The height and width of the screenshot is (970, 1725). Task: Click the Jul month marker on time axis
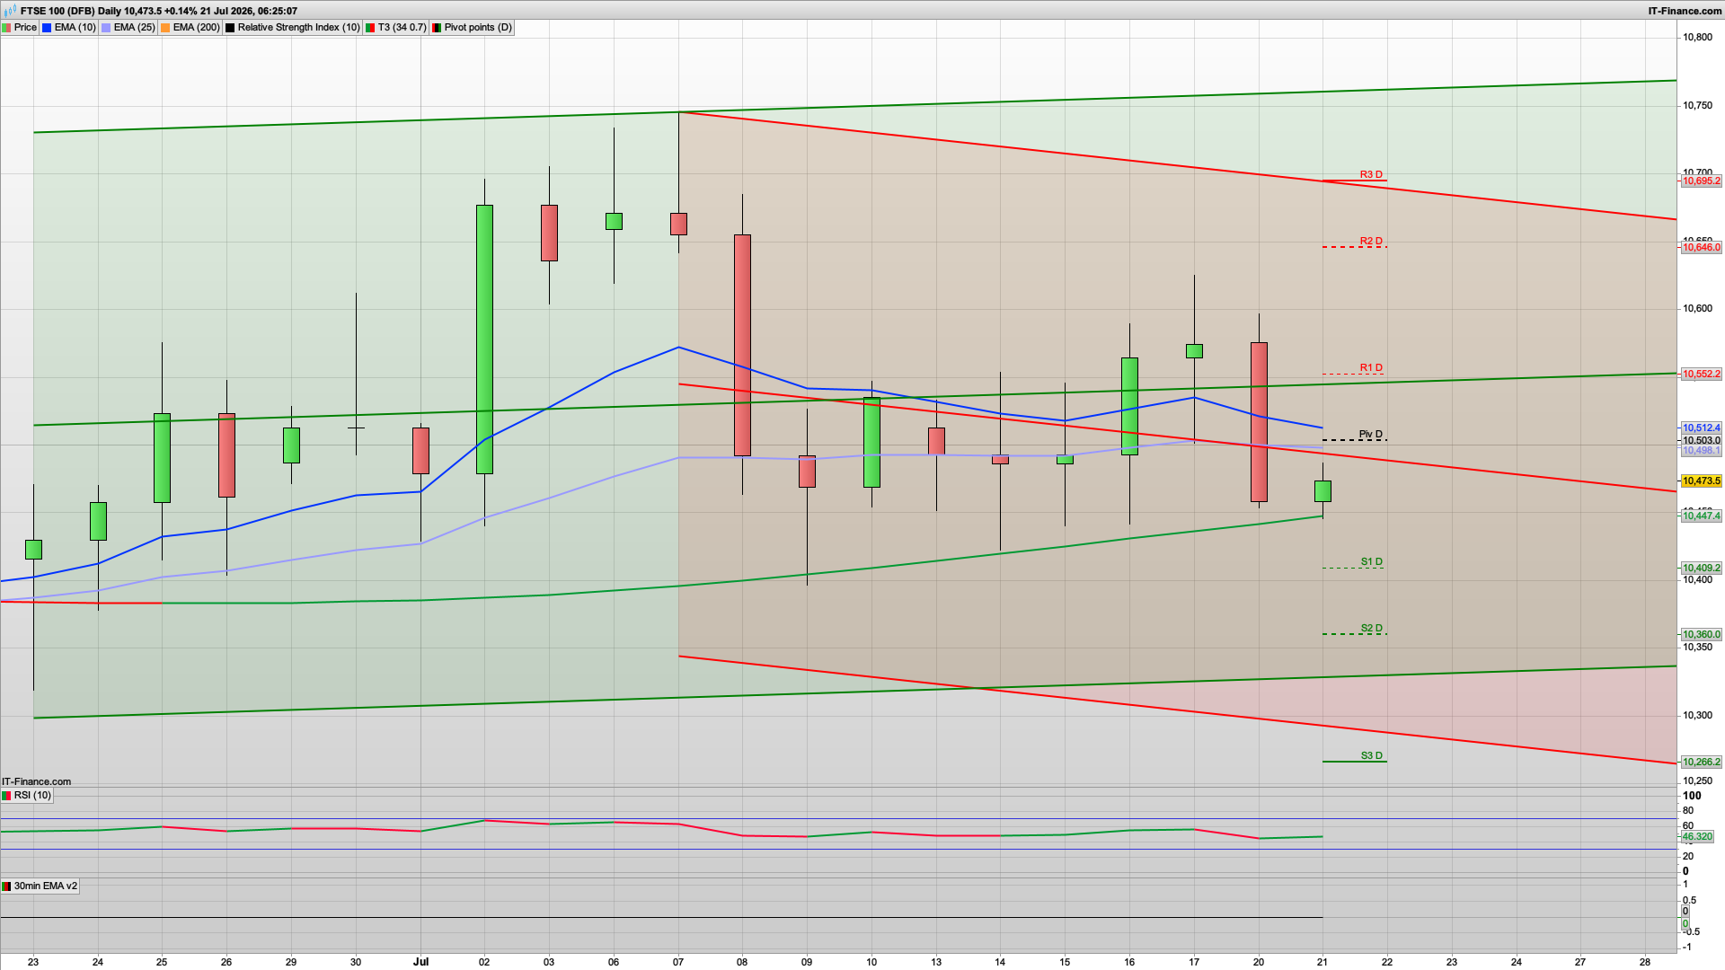pyautogui.click(x=420, y=962)
